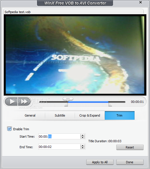Click the video preview frame
The height and width of the screenshot is (169, 150).
pos(75,55)
